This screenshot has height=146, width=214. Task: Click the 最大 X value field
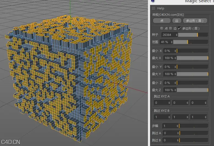[x=169, y=58]
